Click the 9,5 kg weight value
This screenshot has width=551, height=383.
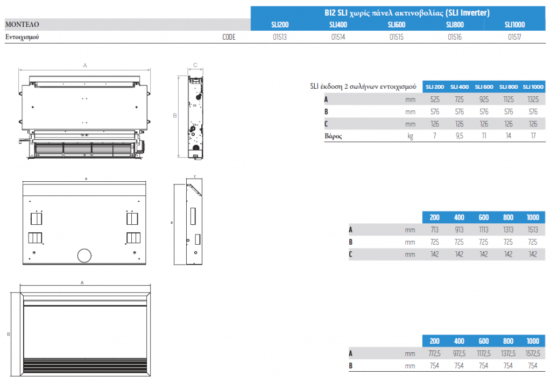[x=459, y=136]
